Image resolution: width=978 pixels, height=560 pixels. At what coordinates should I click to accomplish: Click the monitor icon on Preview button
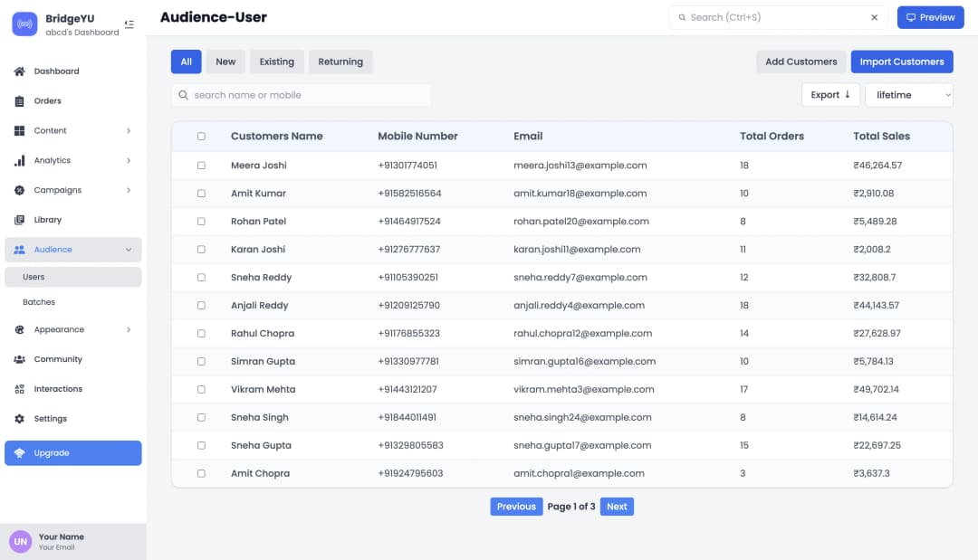click(911, 17)
